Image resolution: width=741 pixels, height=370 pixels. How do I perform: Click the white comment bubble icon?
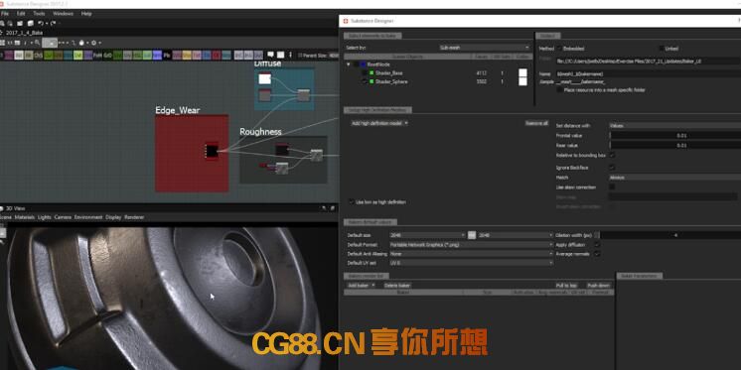[271, 55]
